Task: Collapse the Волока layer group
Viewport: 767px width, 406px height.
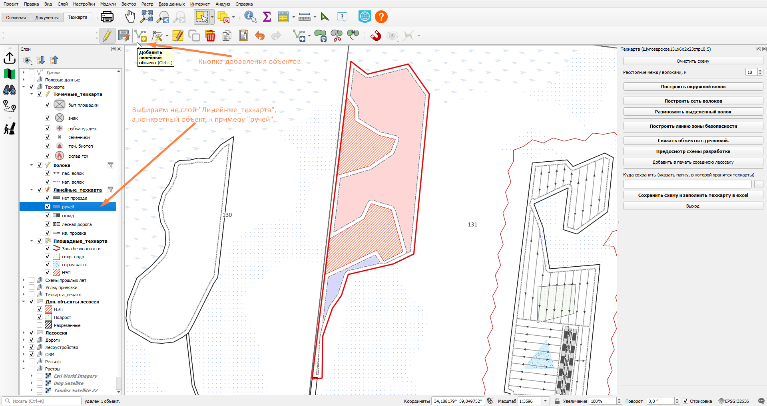Action: tap(32, 165)
